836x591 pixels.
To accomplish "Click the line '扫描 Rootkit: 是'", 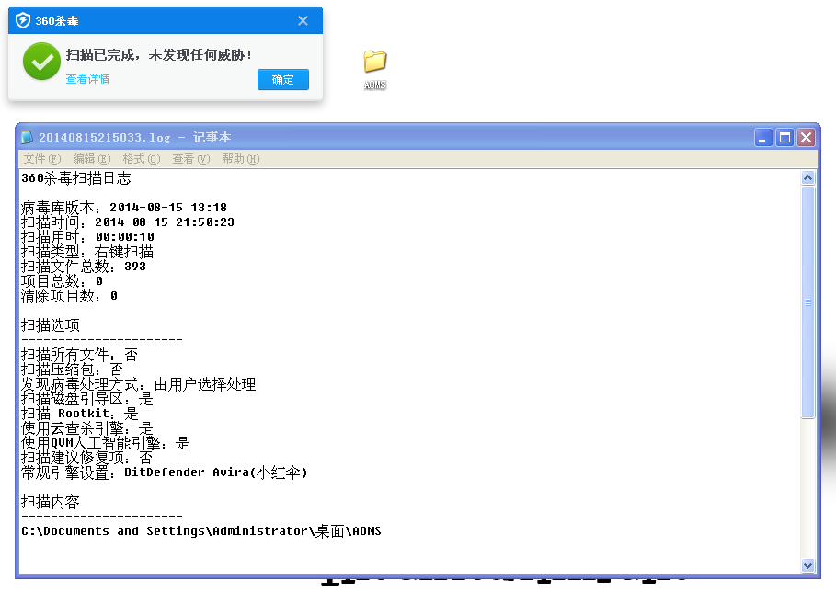I will 79,414.
